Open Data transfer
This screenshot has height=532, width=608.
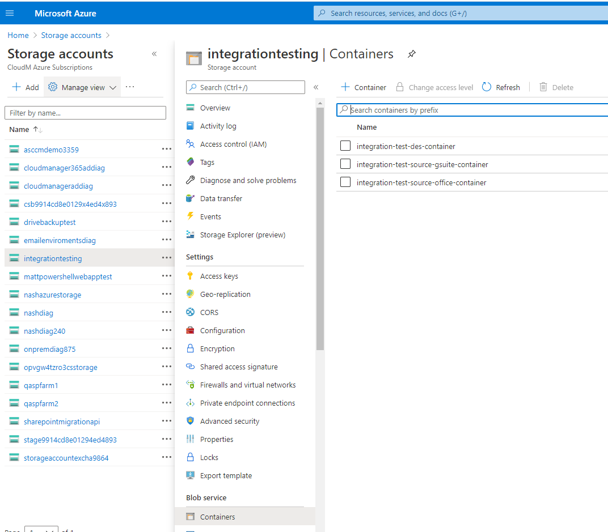(221, 198)
